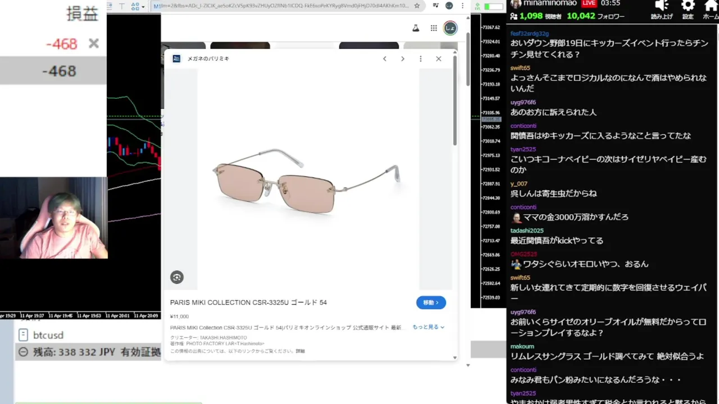Open the Search Labs flask icon
Image resolution: width=719 pixels, height=404 pixels.
tap(416, 28)
